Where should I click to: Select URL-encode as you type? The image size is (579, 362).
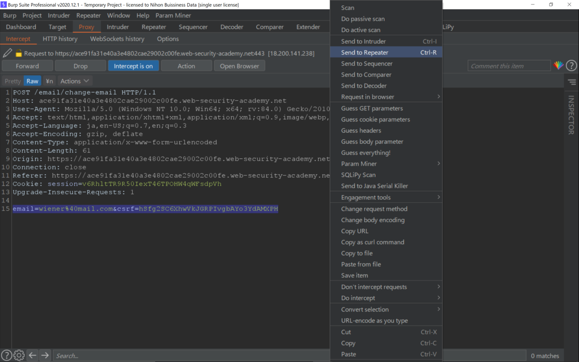386,320
